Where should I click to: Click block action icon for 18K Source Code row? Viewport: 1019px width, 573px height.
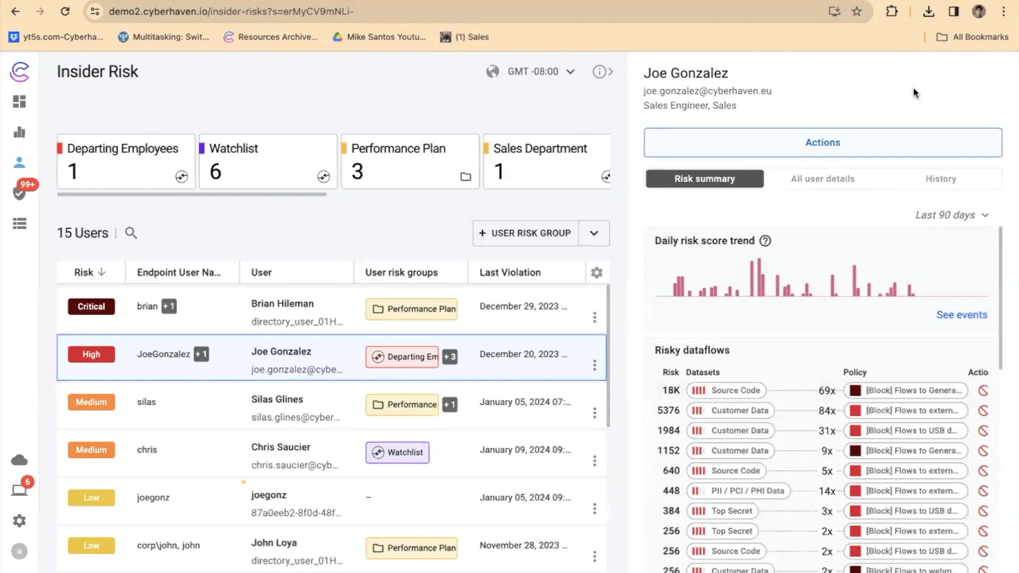tap(983, 390)
